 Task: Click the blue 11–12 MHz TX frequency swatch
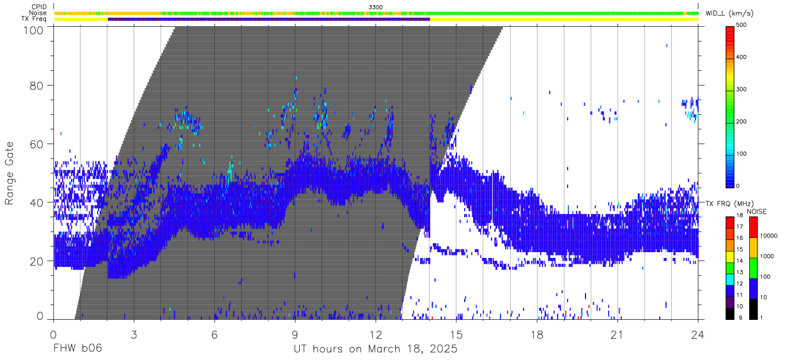tap(730, 290)
